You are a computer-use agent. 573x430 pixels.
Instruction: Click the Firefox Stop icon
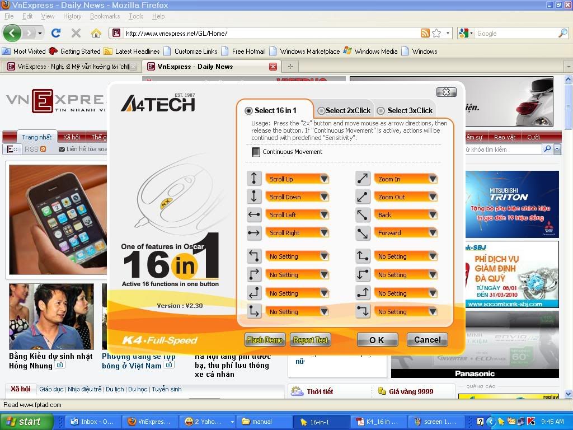pos(76,33)
